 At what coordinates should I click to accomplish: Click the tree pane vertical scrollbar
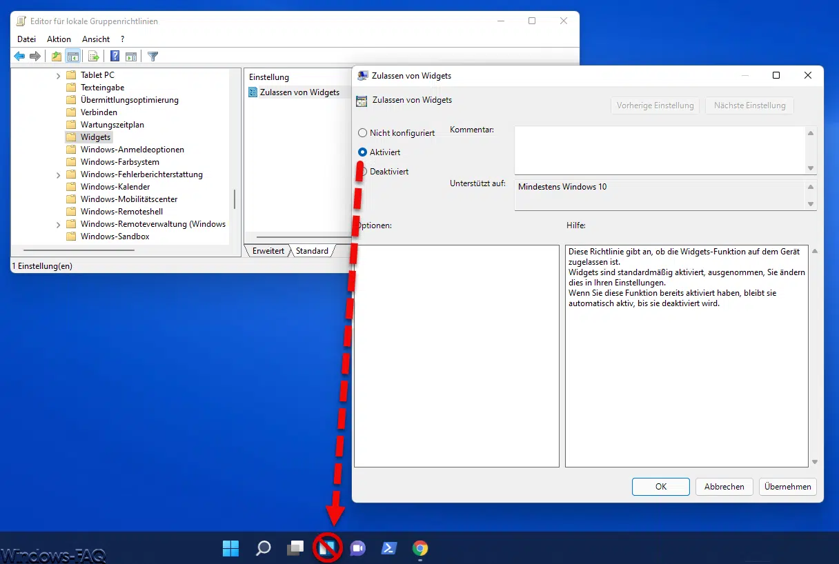(x=235, y=199)
